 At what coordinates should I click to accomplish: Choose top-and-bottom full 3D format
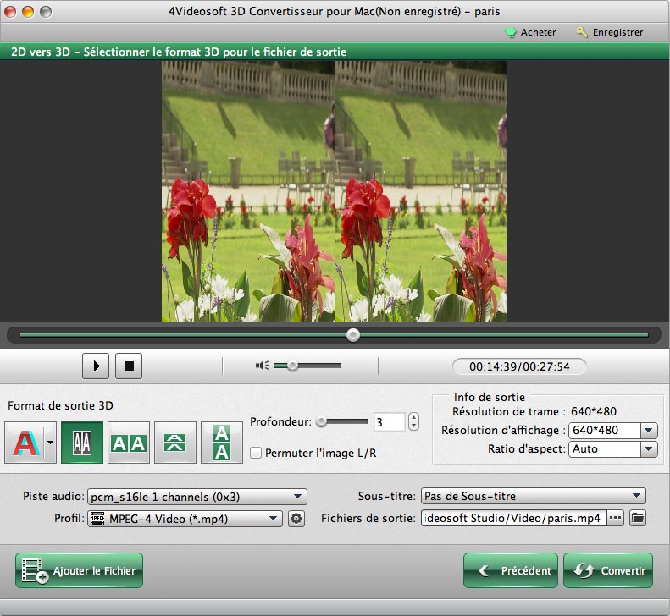click(x=221, y=442)
